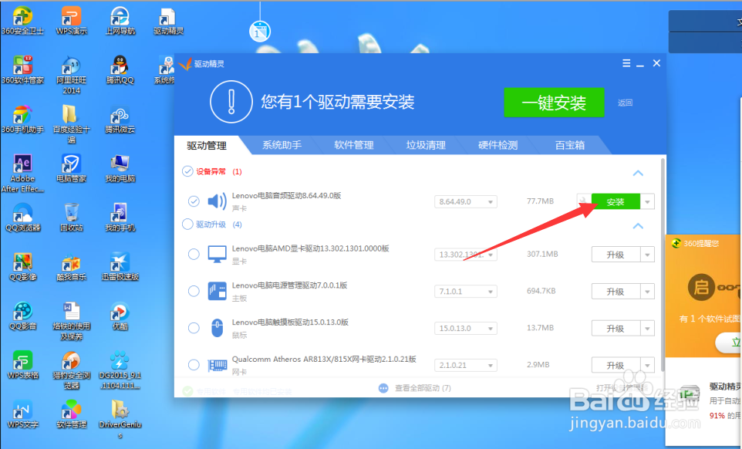The width and height of the screenshot is (742, 449).
Task: Install the Lenovo audio driver 安装 button
Action: click(x=616, y=201)
